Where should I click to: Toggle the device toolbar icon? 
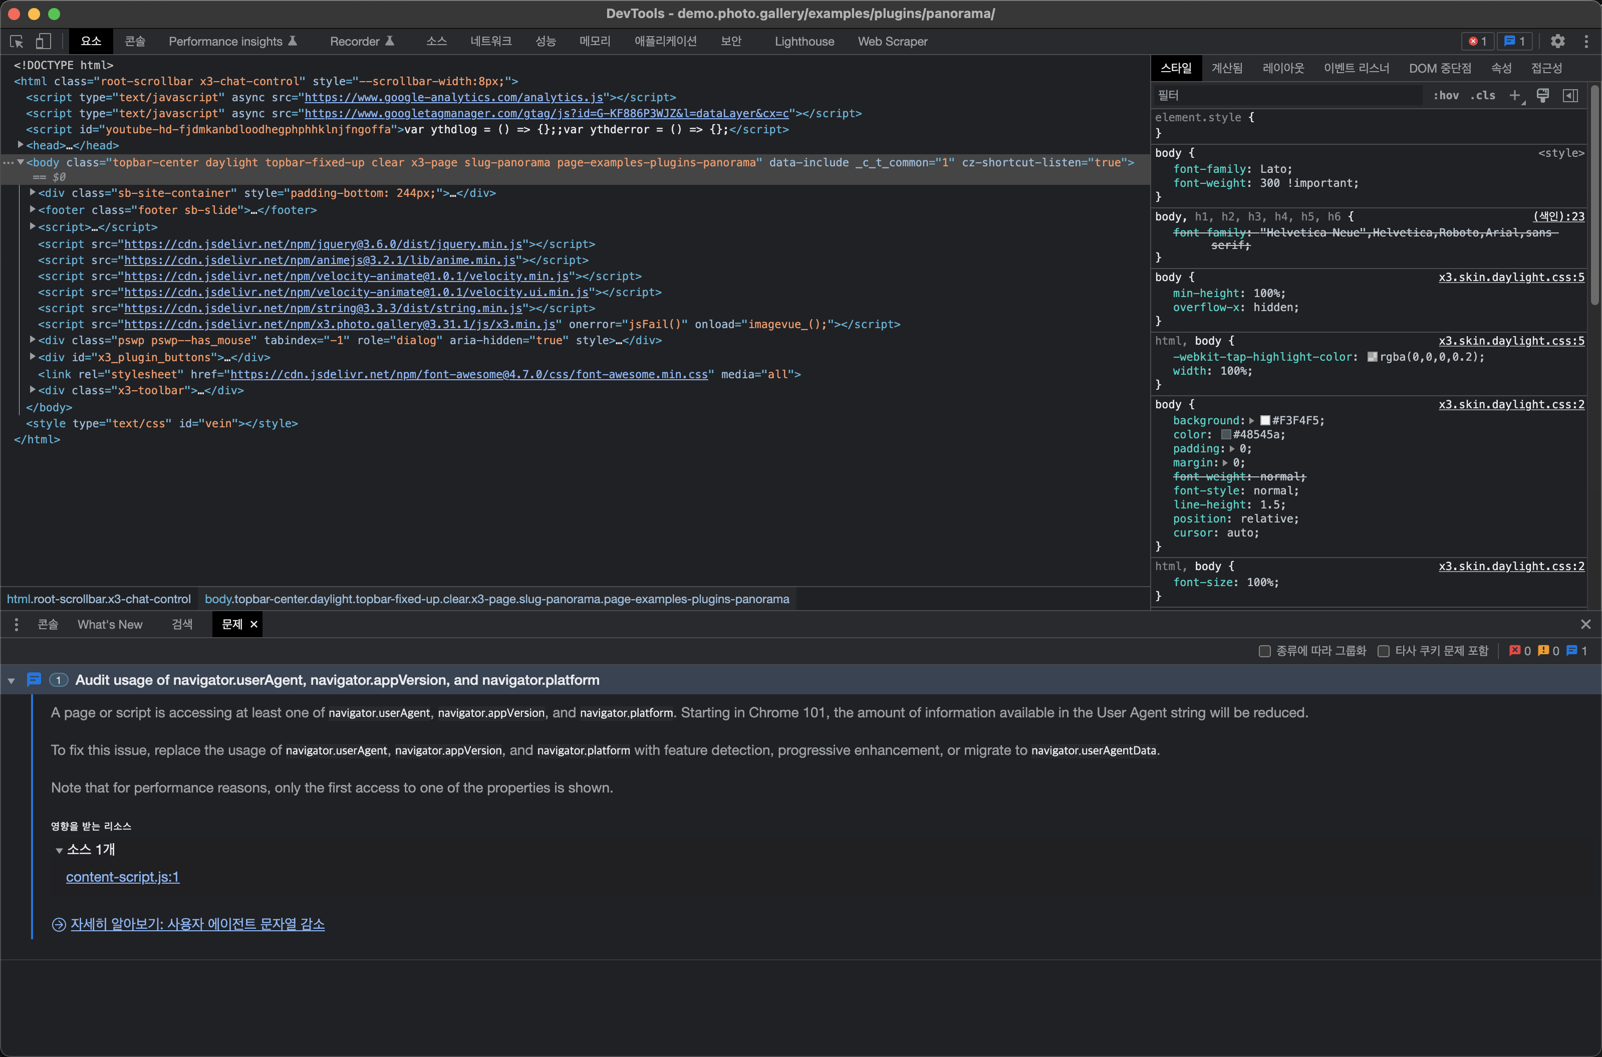click(43, 41)
